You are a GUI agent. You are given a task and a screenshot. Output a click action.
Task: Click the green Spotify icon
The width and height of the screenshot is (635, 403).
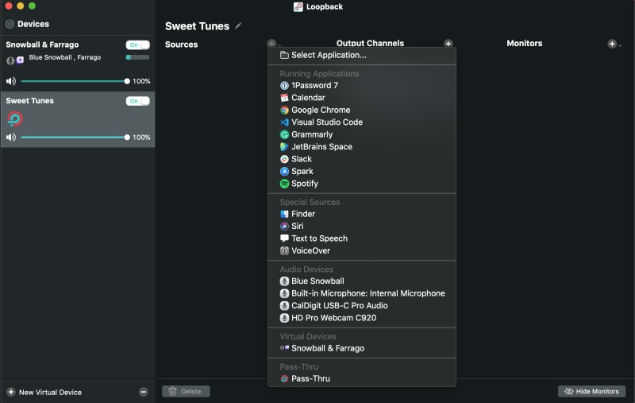[x=284, y=184]
